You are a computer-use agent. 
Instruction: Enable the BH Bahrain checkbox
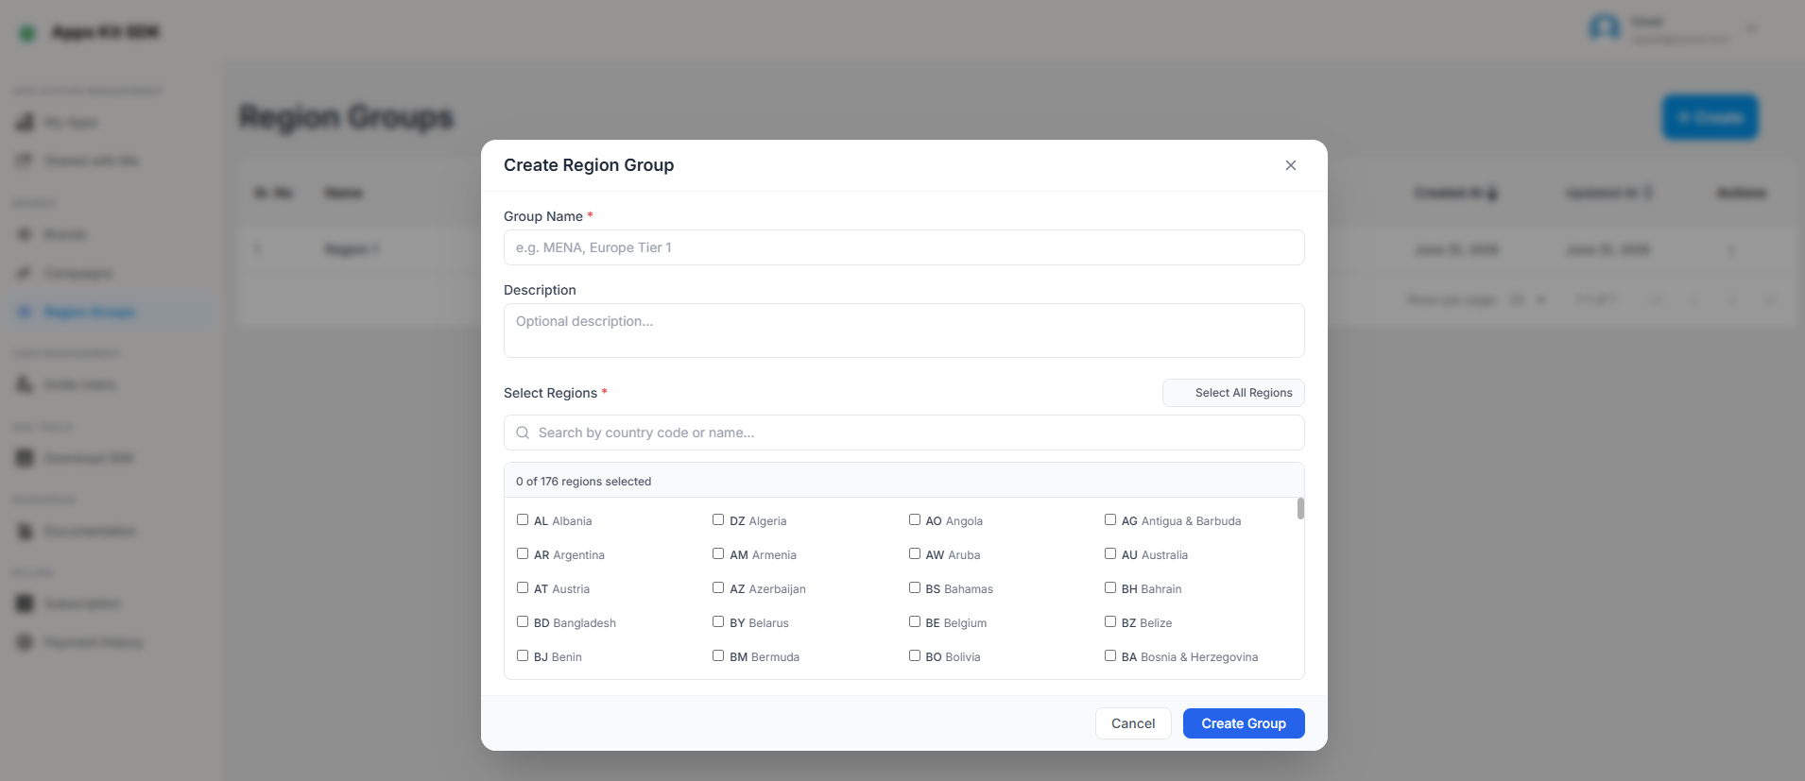coord(1110,587)
